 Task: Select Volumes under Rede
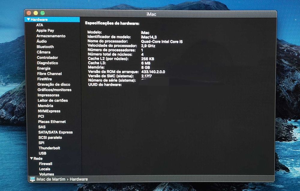point(46,174)
